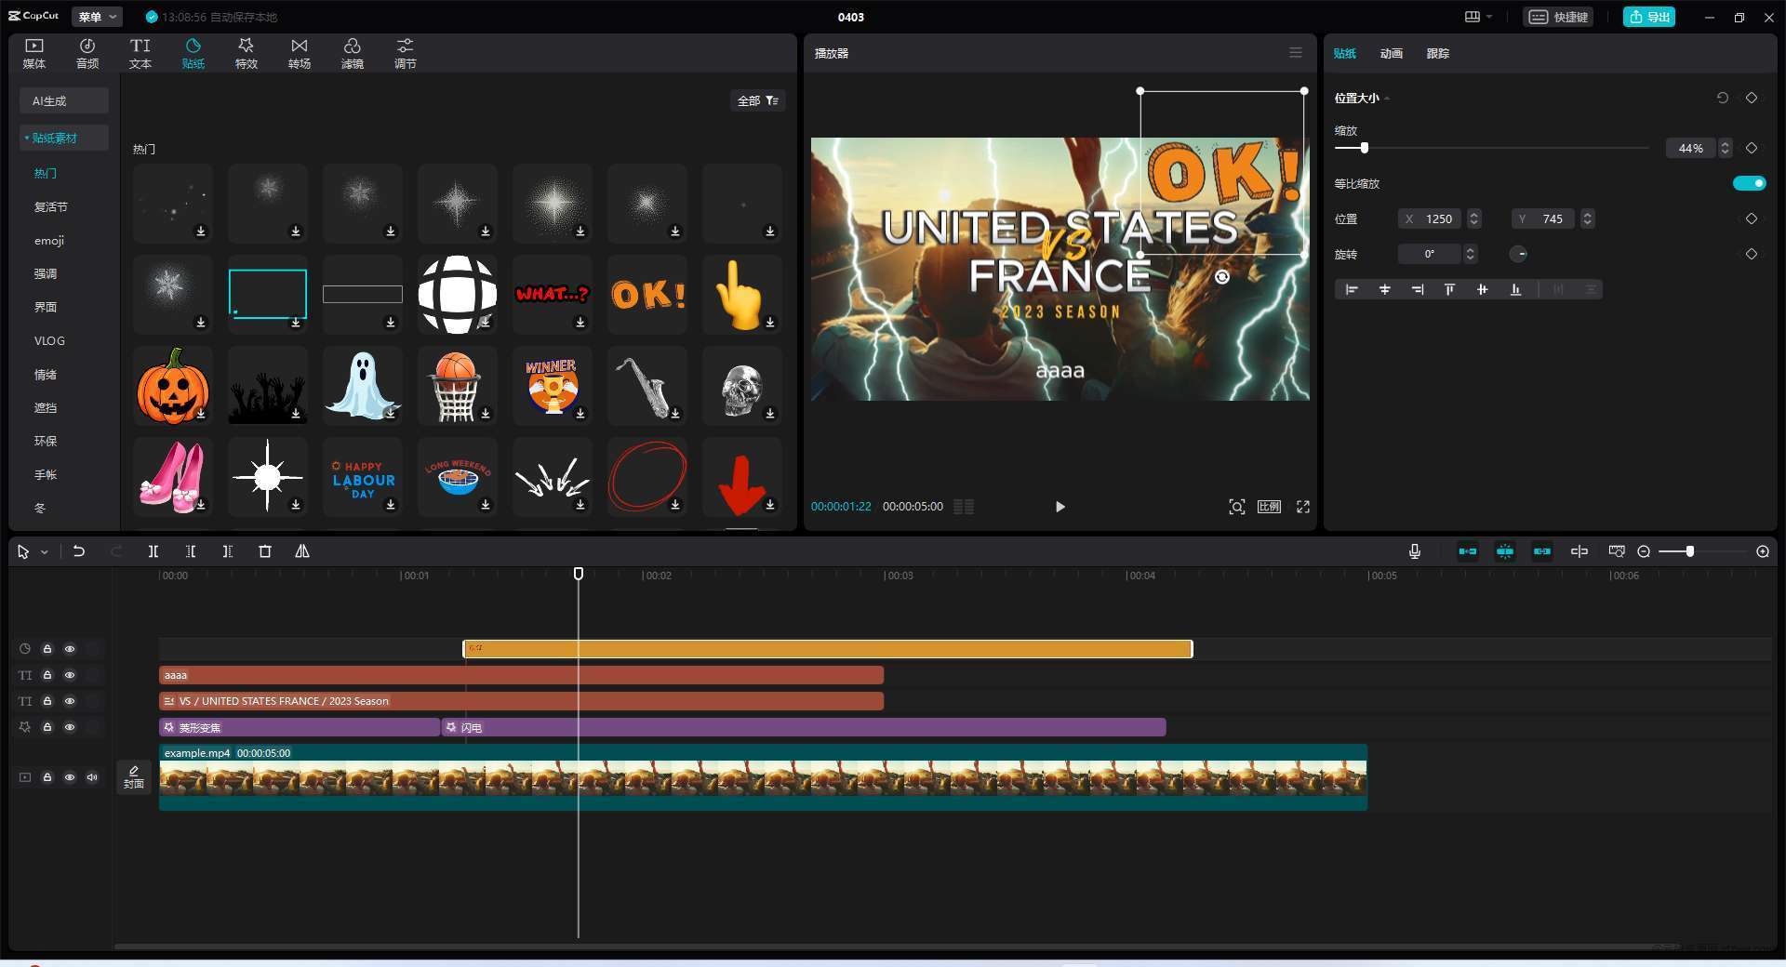
Task: Open the player panel menu icon
Action: click(x=1296, y=53)
